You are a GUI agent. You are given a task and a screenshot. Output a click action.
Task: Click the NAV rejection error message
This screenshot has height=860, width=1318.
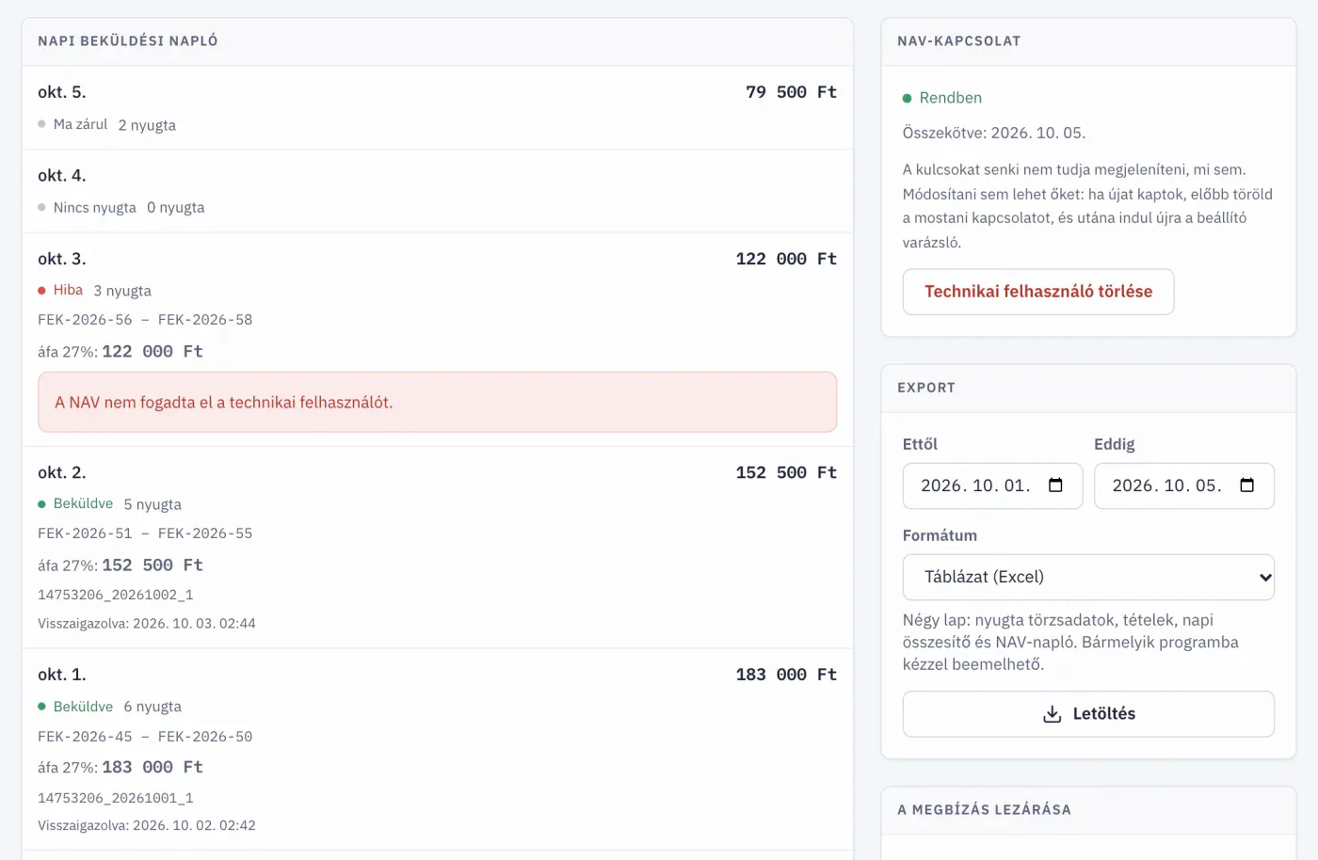pyautogui.click(x=437, y=402)
